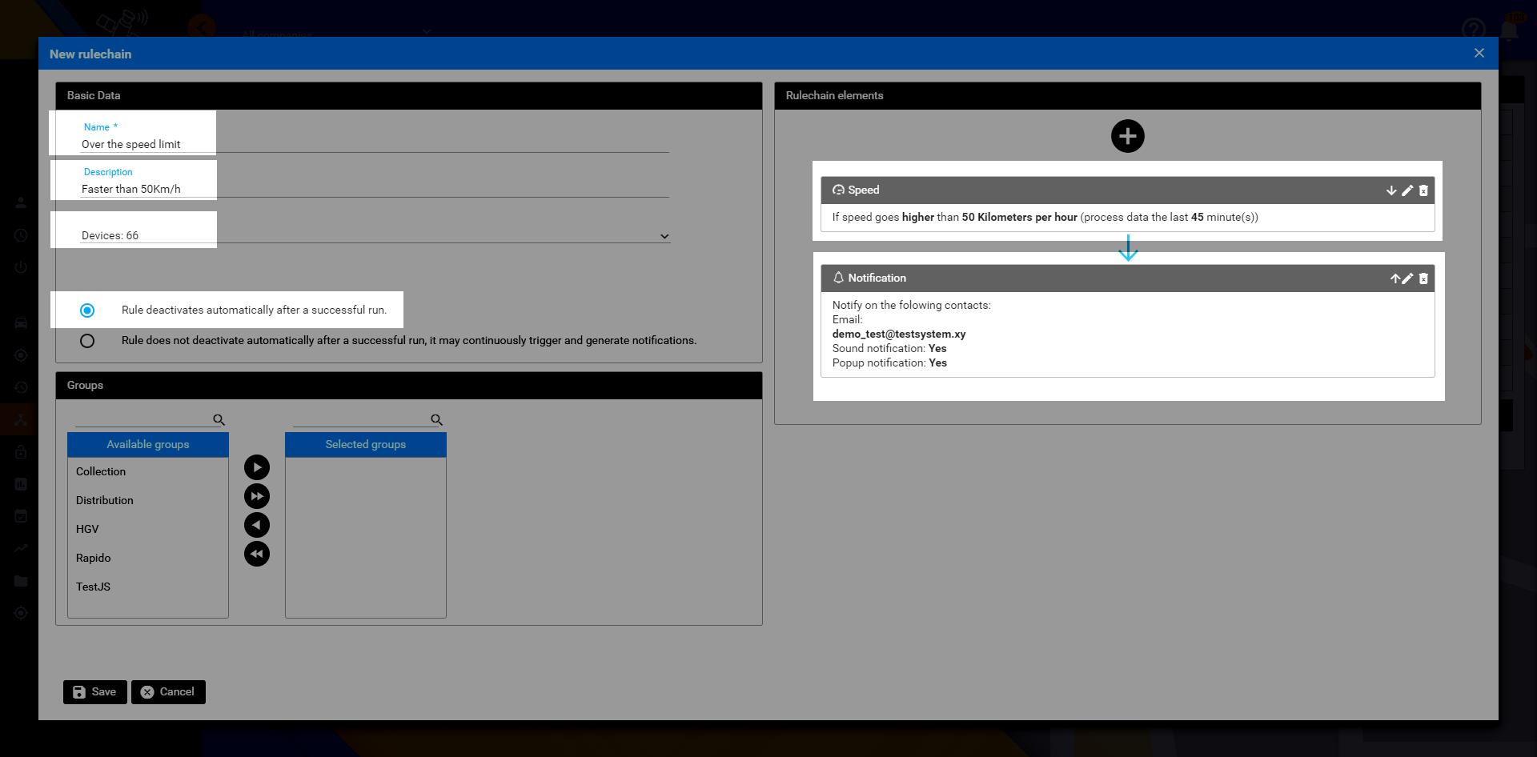Expand the Devices dropdown
The height and width of the screenshot is (757, 1537).
coord(664,236)
